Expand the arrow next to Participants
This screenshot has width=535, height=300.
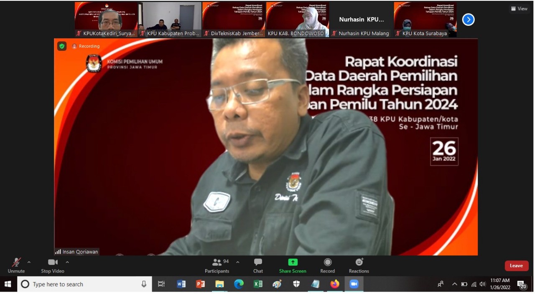pyautogui.click(x=238, y=262)
